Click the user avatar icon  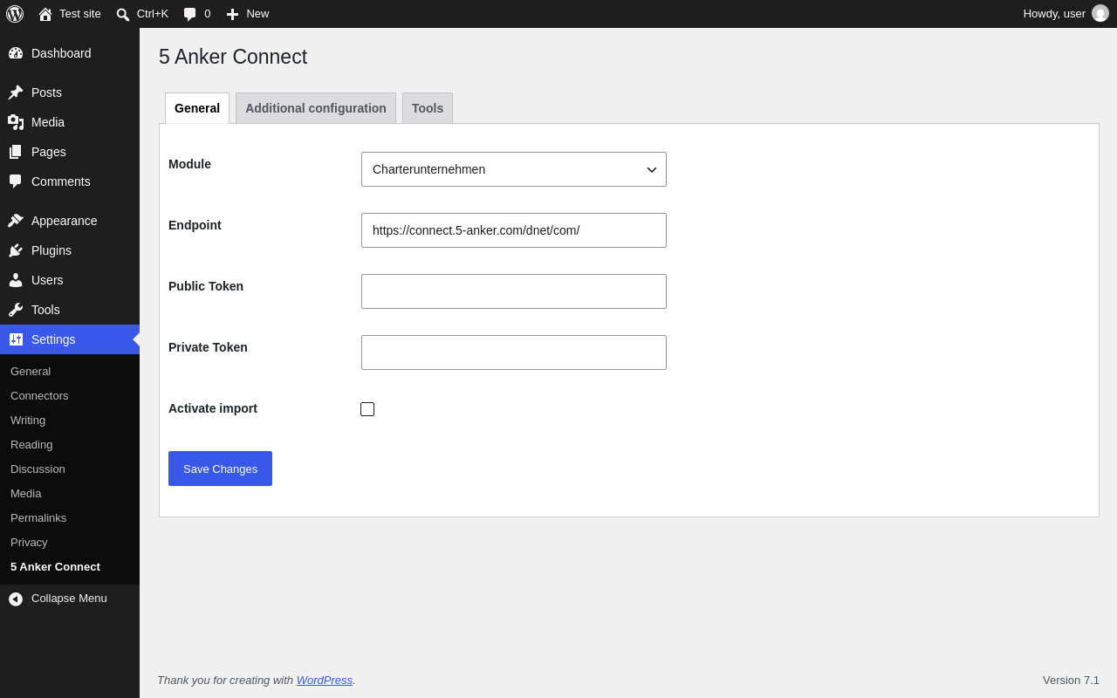(x=1100, y=14)
